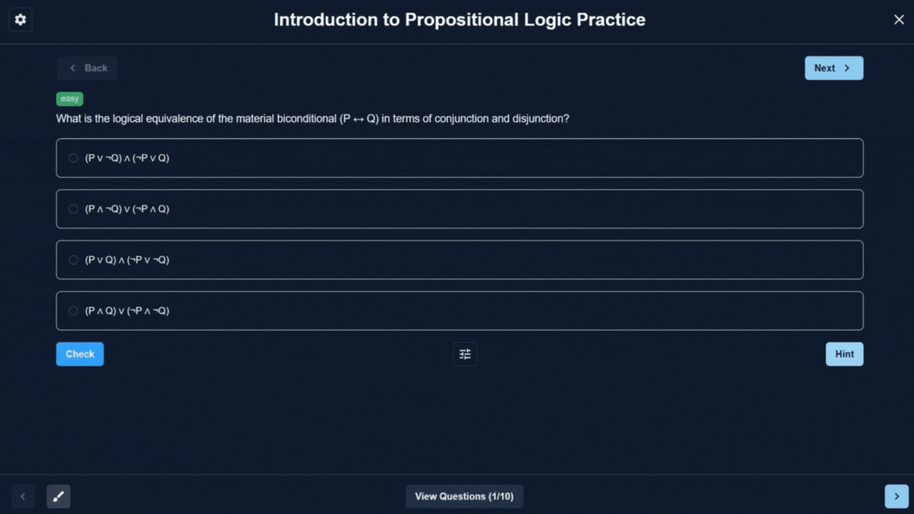Screen dimensions: 914x514
Task: Select radio for (P ∧ ¬Q) ∨ (¬P ∧ Q)
Action: coord(74,209)
